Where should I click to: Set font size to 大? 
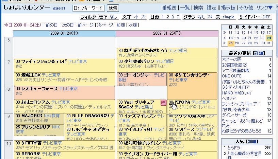[143, 17]
